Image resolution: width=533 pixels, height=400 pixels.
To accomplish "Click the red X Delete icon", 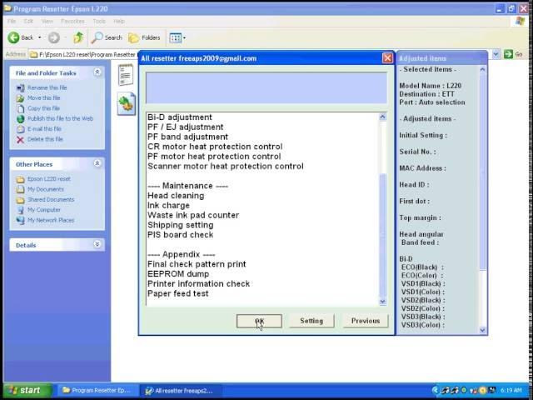I will click(x=20, y=139).
